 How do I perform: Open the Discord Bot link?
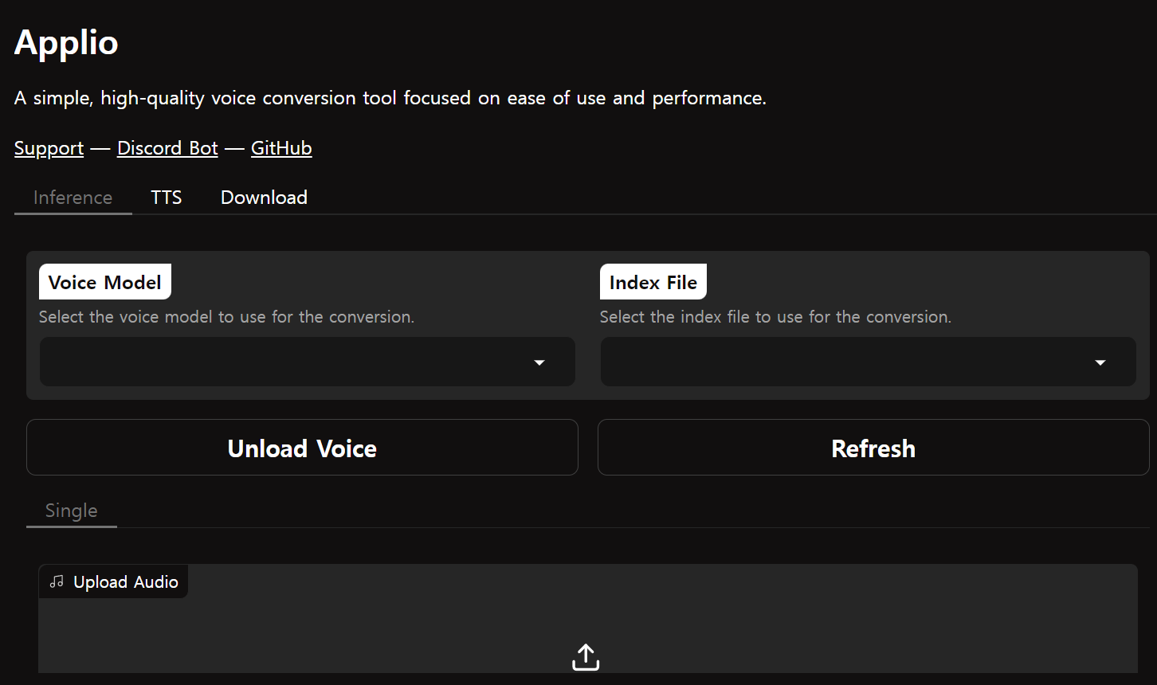point(167,148)
